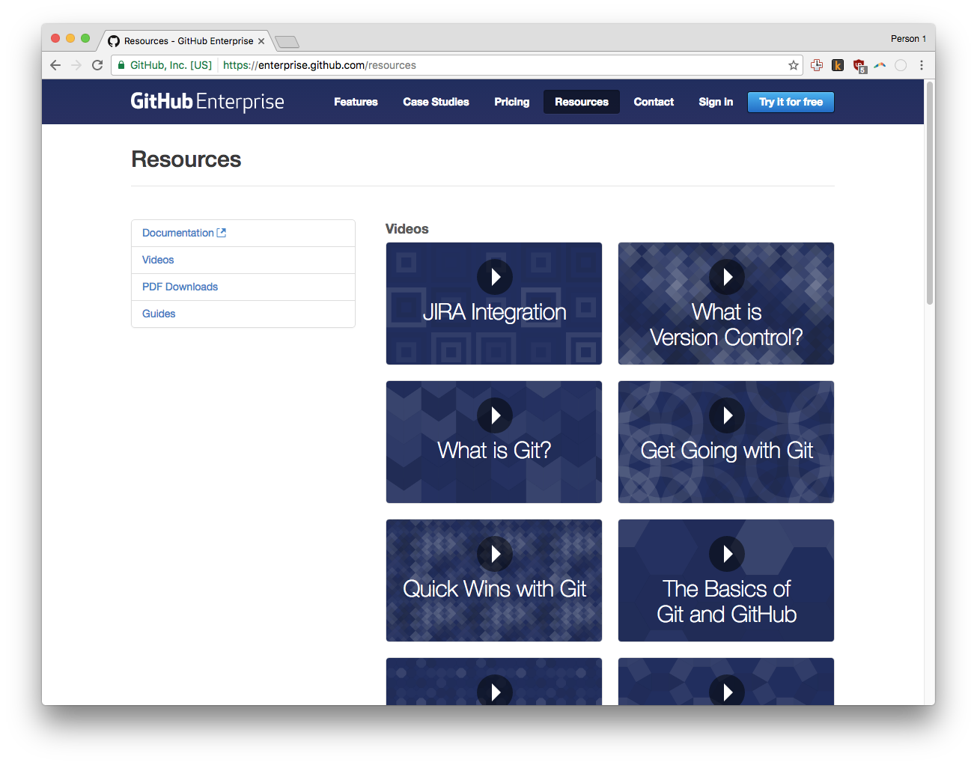Open the orange k extension icon

tap(838, 65)
